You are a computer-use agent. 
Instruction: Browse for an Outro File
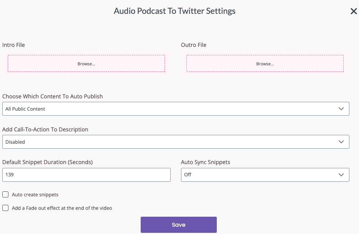[x=265, y=63]
